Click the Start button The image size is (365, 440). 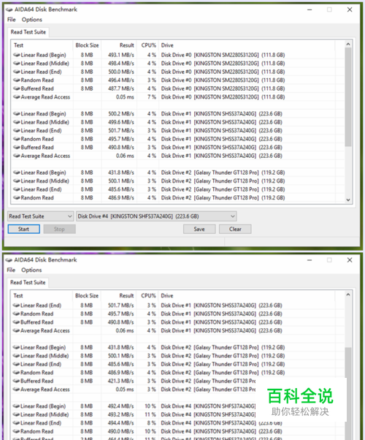24,229
